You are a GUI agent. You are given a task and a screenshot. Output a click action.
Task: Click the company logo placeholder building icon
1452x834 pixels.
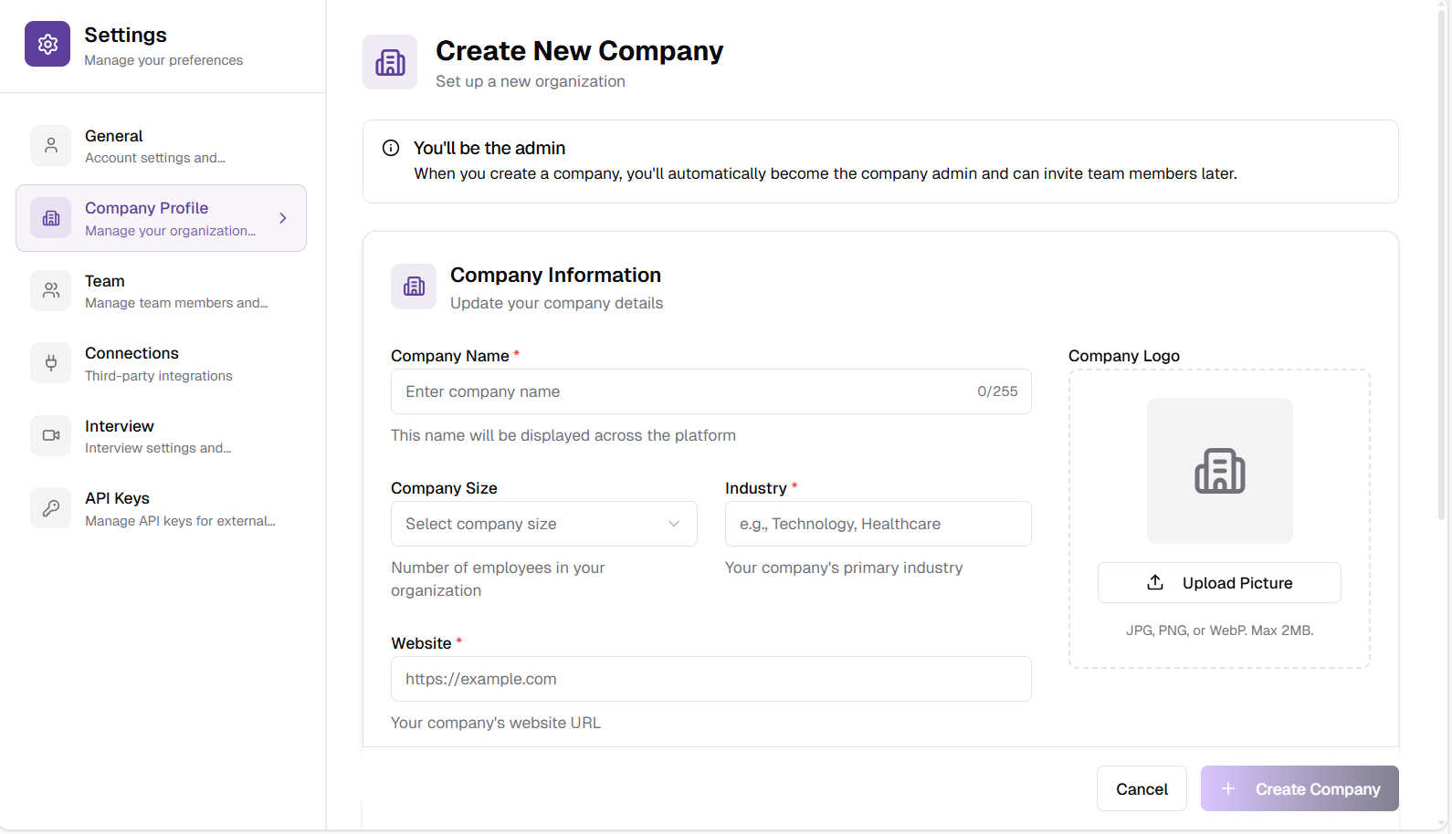(x=1219, y=471)
